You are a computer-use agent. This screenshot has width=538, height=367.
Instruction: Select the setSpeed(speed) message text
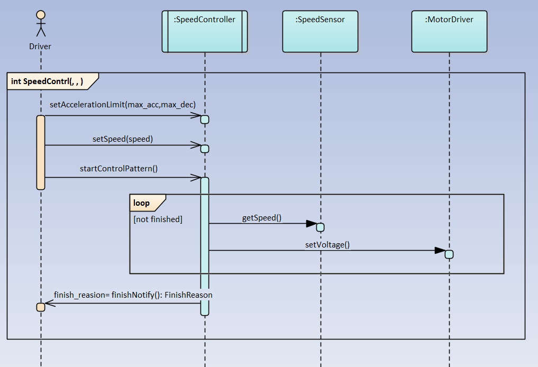tap(123, 139)
